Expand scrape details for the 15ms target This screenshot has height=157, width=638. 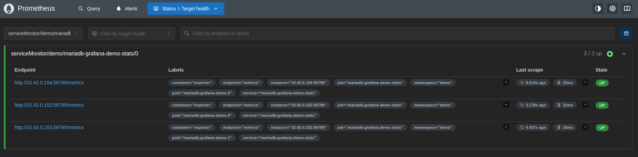pos(585,127)
